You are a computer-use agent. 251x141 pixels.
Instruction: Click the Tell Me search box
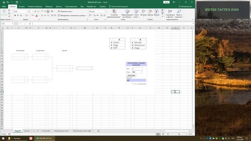click(118, 7)
